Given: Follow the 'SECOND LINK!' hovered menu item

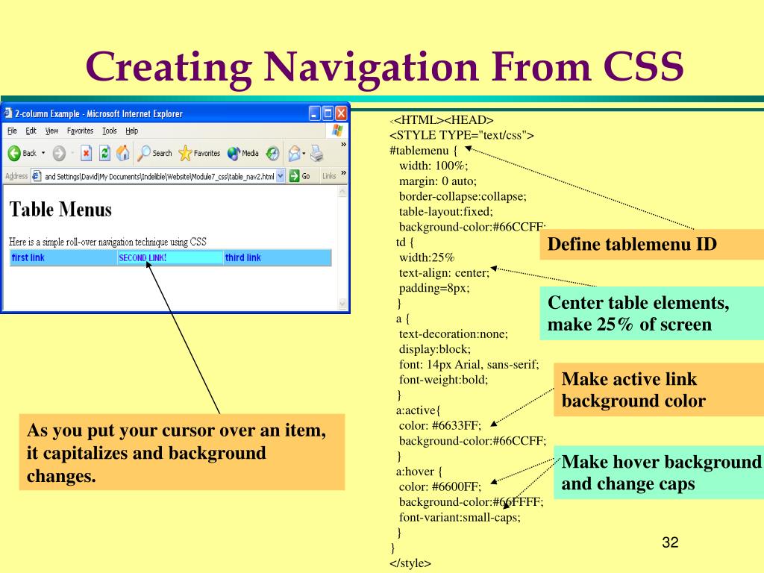Looking at the screenshot, I should pos(143,257).
